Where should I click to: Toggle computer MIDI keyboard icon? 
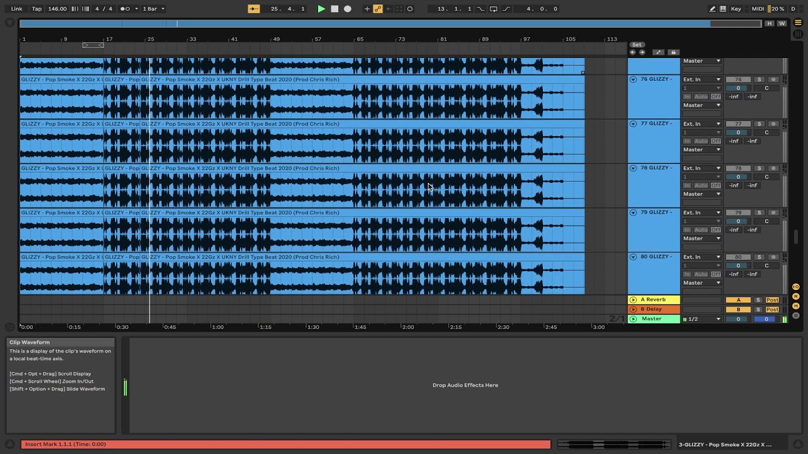click(x=722, y=9)
